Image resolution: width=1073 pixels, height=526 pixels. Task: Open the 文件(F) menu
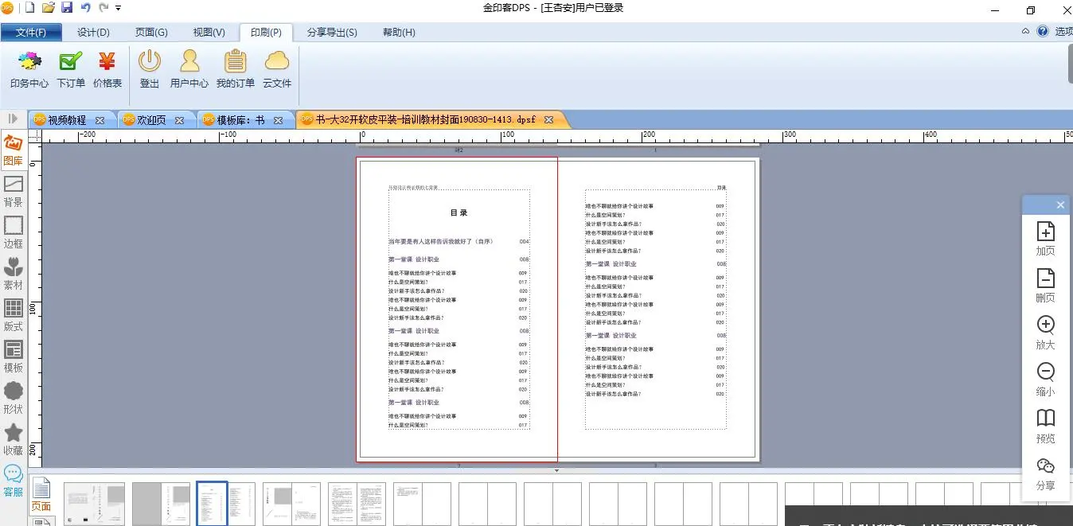pyautogui.click(x=31, y=33)
